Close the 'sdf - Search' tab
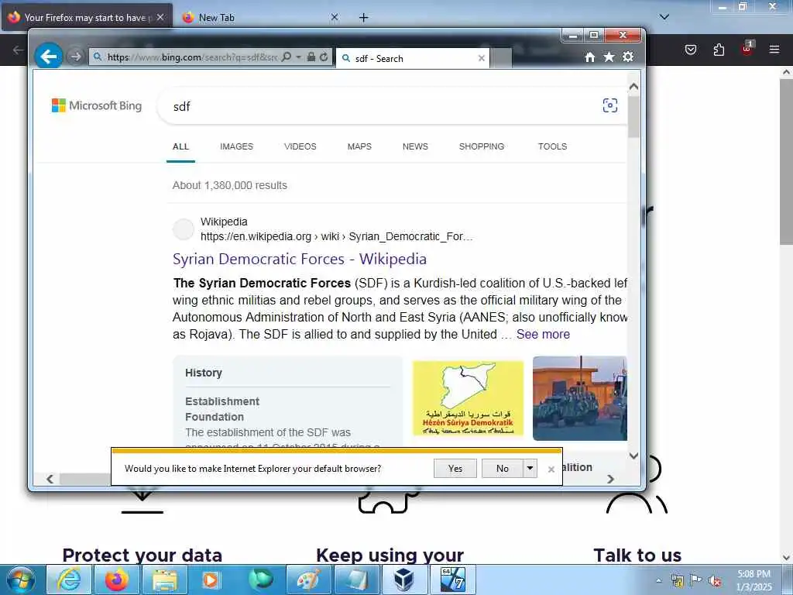793x595 pixels. coord(482,58)
